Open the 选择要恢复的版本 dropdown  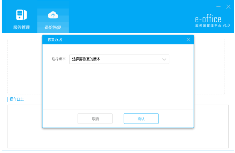coord(119,59)
